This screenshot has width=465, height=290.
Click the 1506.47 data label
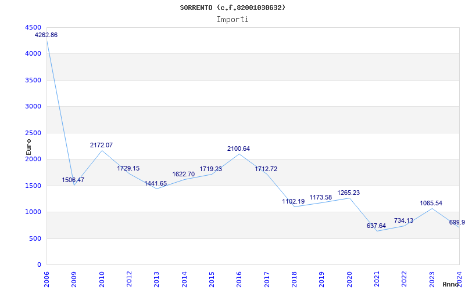(x=73, y=180)
